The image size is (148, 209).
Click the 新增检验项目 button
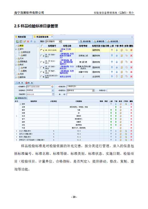21,98
